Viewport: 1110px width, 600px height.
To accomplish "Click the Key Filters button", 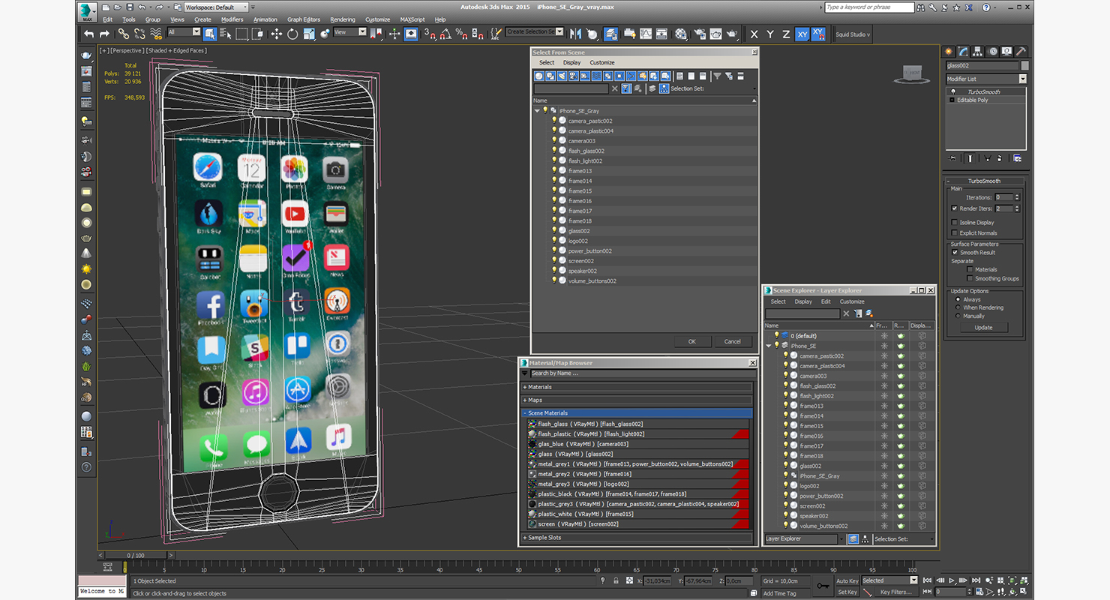I will (x=895, y=592).
